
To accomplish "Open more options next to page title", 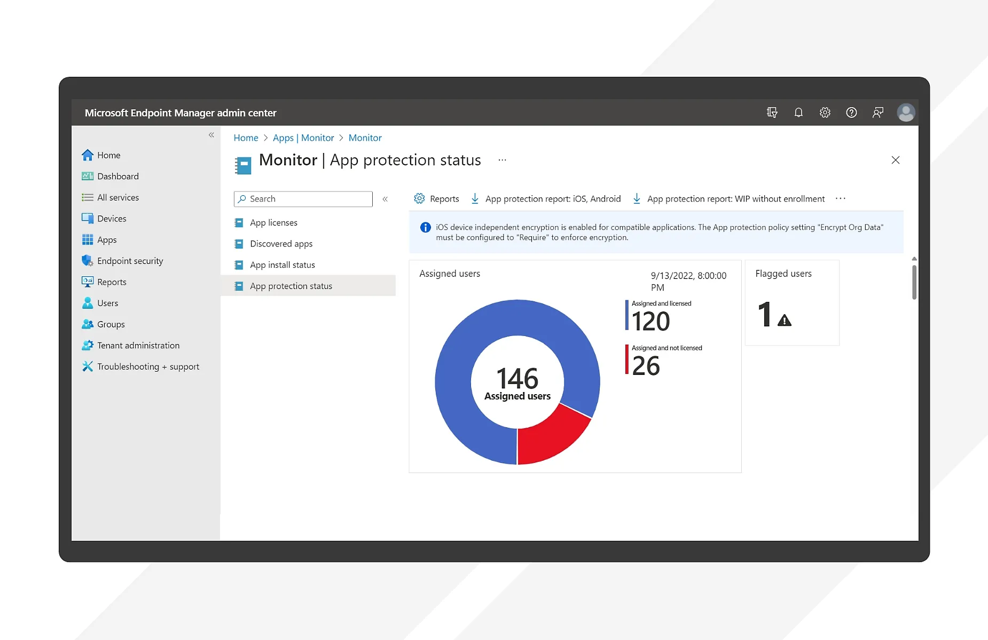I will [502, 160].
